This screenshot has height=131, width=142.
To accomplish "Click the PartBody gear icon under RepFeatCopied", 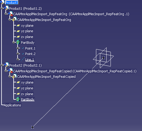I will tap(18, 99).
